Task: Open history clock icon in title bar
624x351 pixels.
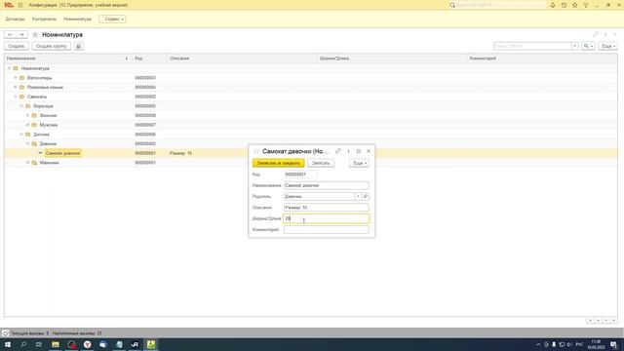Action: [564, 5]
